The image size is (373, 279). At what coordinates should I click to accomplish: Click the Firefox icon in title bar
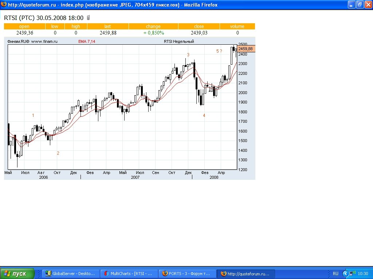[4, 5]
